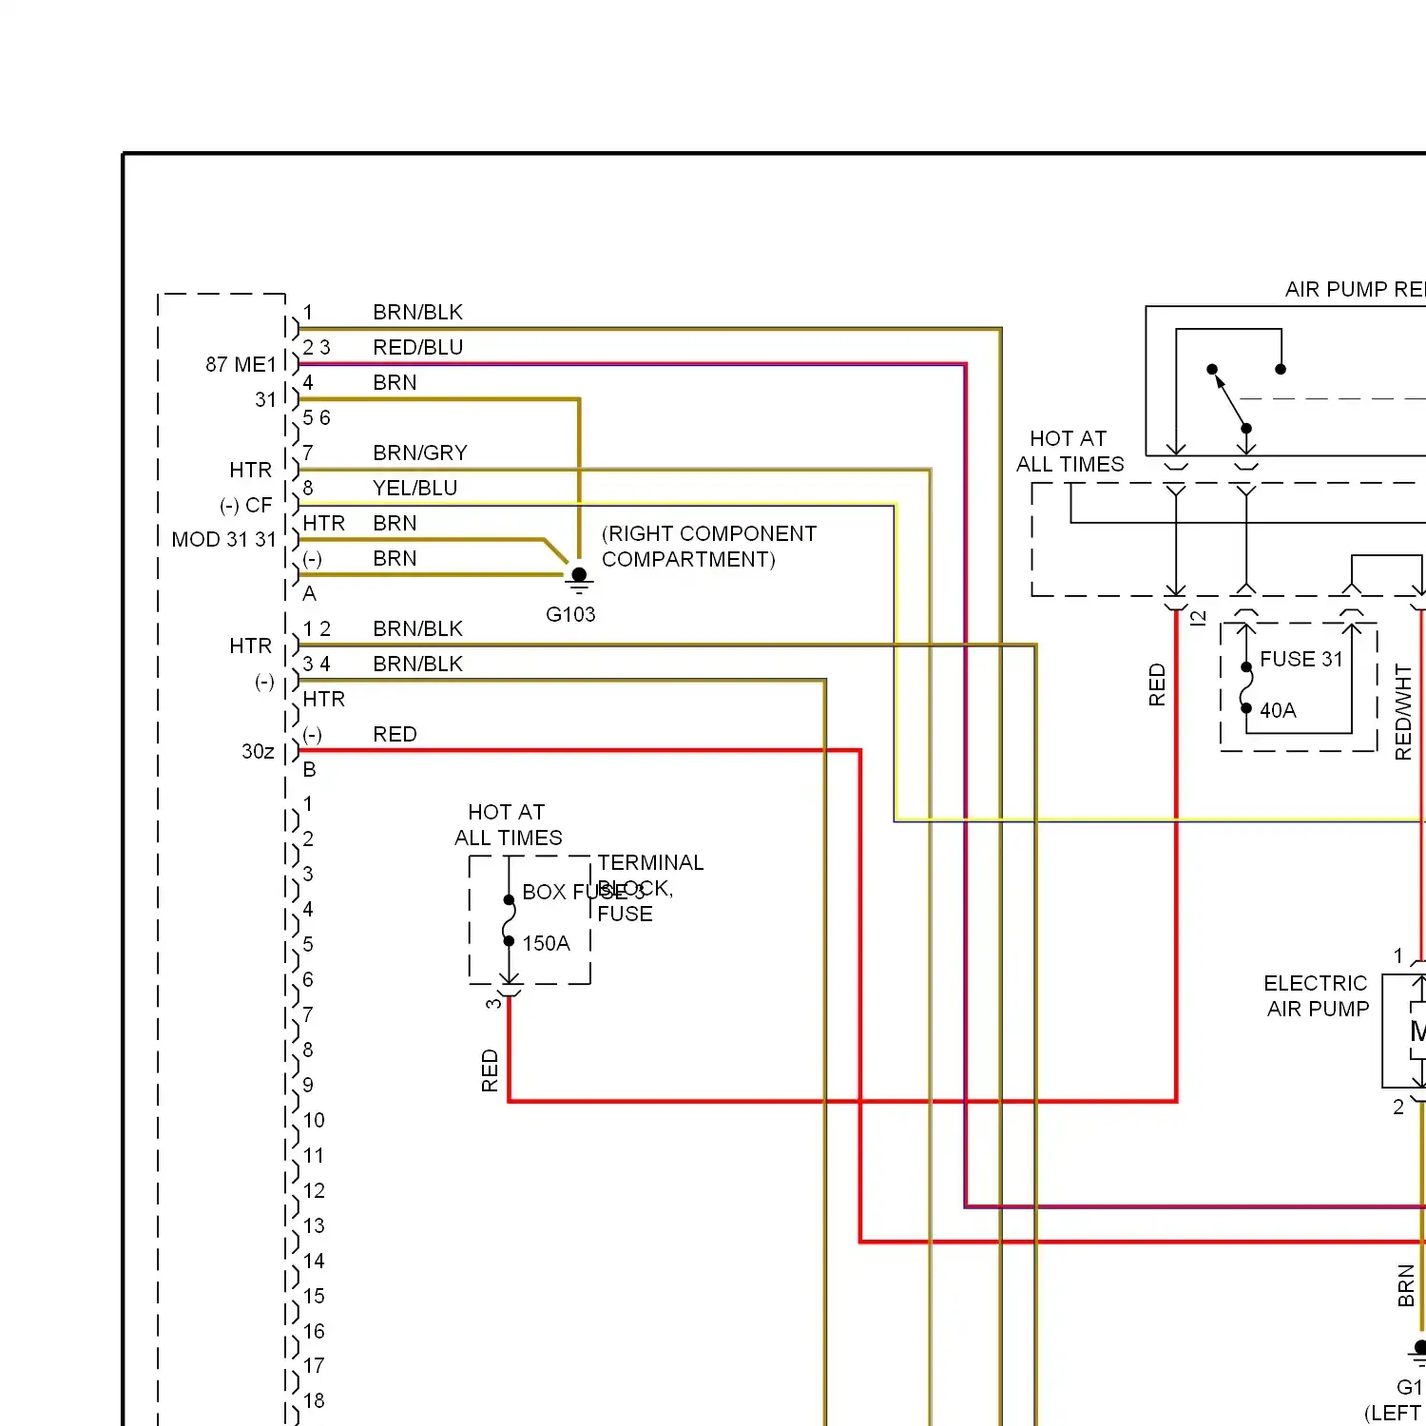Click AIR PUMP relay title text
The height and width of the screenshot is (1426, 1426).
click(x=1355, y=290)
